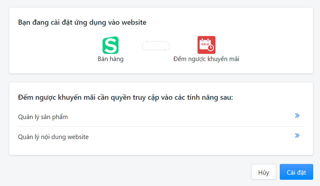Image resolution: width=320 pixels, height=186 pixels.
Task: Select the red Đếm ngược khuyến mãi SALE icon
Action: pos(206,44)
